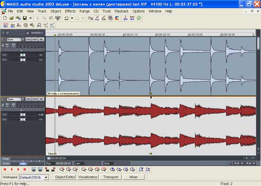Screen dimensions: 261x186
Task: Click the second blue zoom-out magnifier icon
Action: pyautogui.click(x=119, y=169)
